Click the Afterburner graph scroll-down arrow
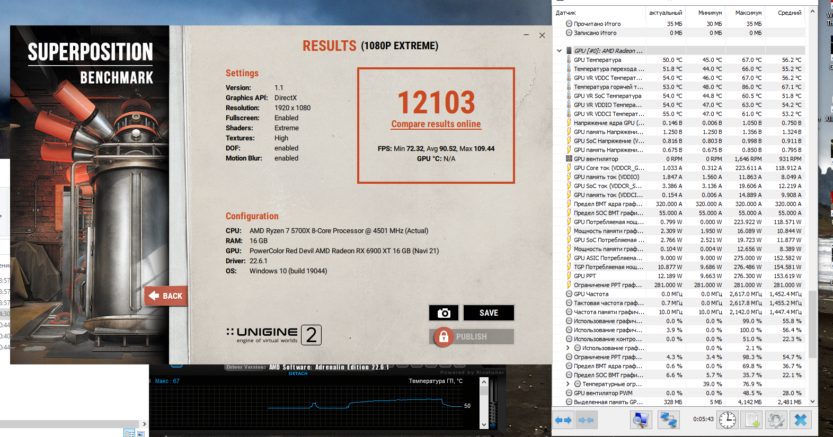The width and height of the screenshot is (833, 437). 483,425
